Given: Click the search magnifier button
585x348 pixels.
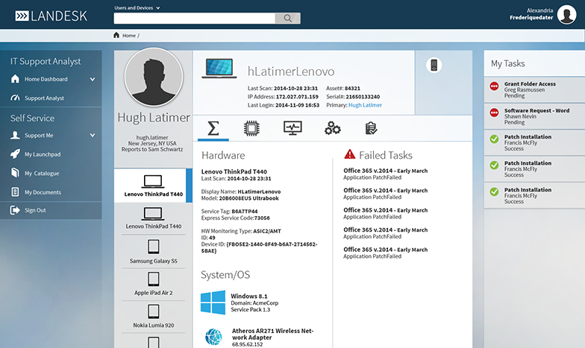Looking at the screenshot, I should tap(287, 19).
